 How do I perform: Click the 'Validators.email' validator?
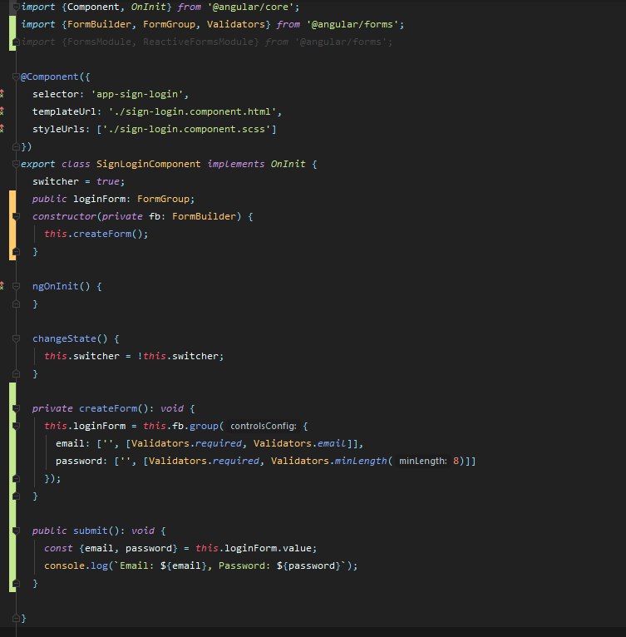click(x=300, y=443)
